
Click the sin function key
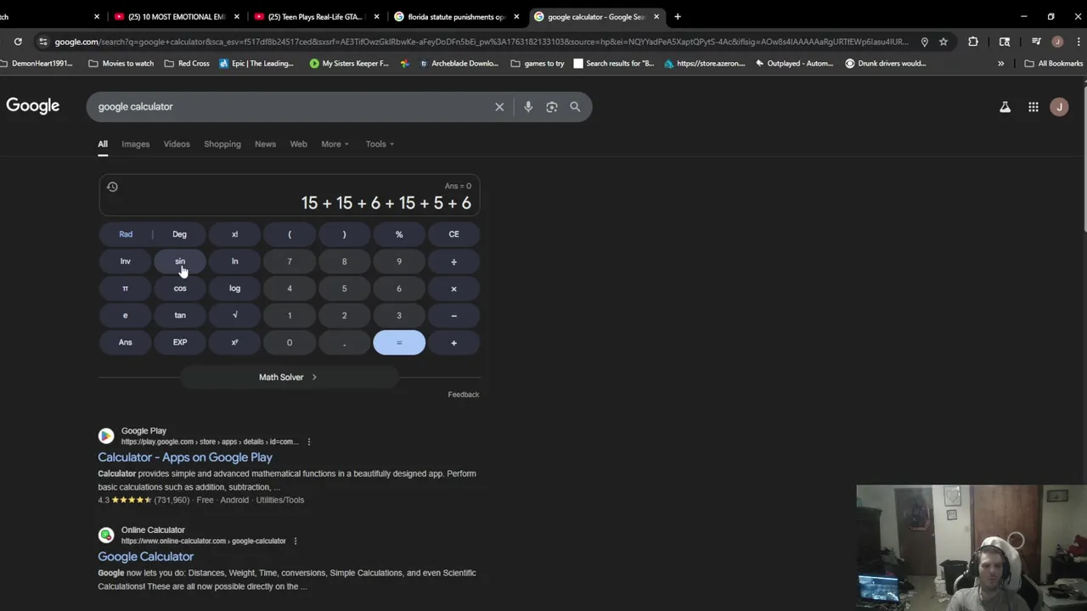tap(180, 261)
